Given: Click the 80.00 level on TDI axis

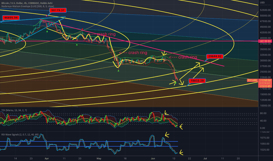Looking at the screenshot, I should (263, 113).
